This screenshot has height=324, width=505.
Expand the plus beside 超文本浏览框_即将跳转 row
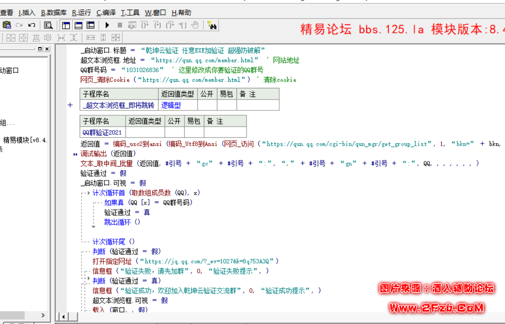(x=70, y=105)
